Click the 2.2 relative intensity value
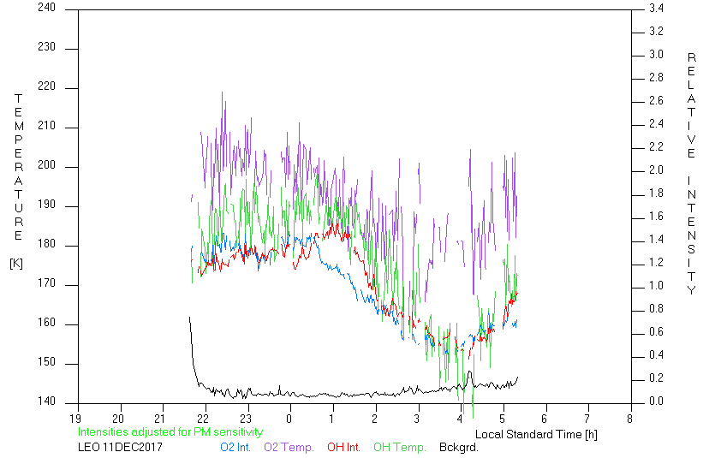The width and height of the screenshot is (709, 458). pyautogui.click(x=656, y=147)
